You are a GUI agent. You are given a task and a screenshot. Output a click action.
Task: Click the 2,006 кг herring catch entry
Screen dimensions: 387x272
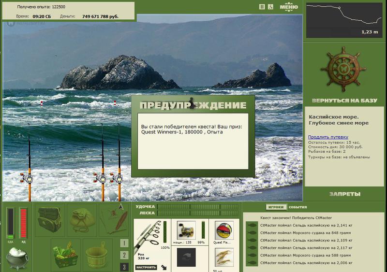[306, 263]
